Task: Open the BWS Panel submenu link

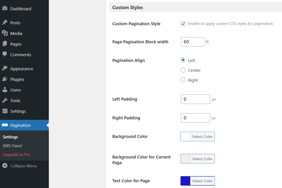Action: (x=12, y=146)
